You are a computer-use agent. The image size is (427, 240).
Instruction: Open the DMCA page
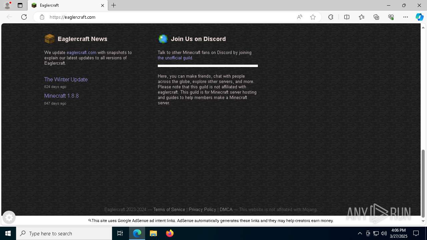tap(226, 209)
